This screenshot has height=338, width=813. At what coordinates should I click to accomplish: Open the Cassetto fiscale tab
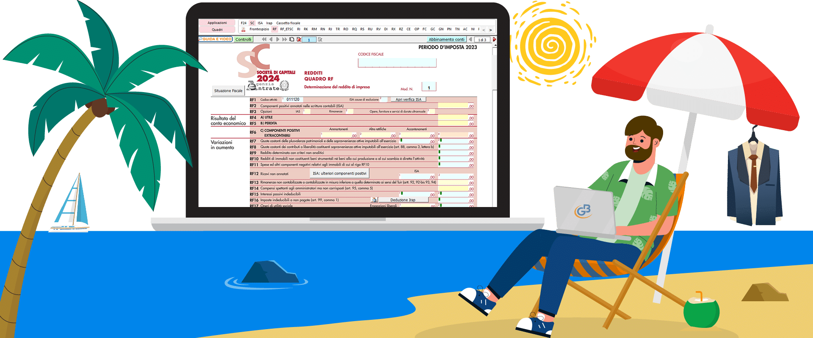coord(288,23)
